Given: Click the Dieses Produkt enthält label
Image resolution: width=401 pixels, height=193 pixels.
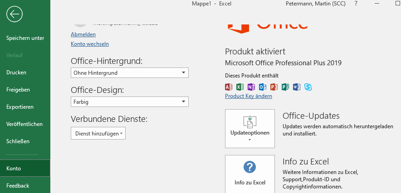Looking at the screenshot, I should point(252,76).
